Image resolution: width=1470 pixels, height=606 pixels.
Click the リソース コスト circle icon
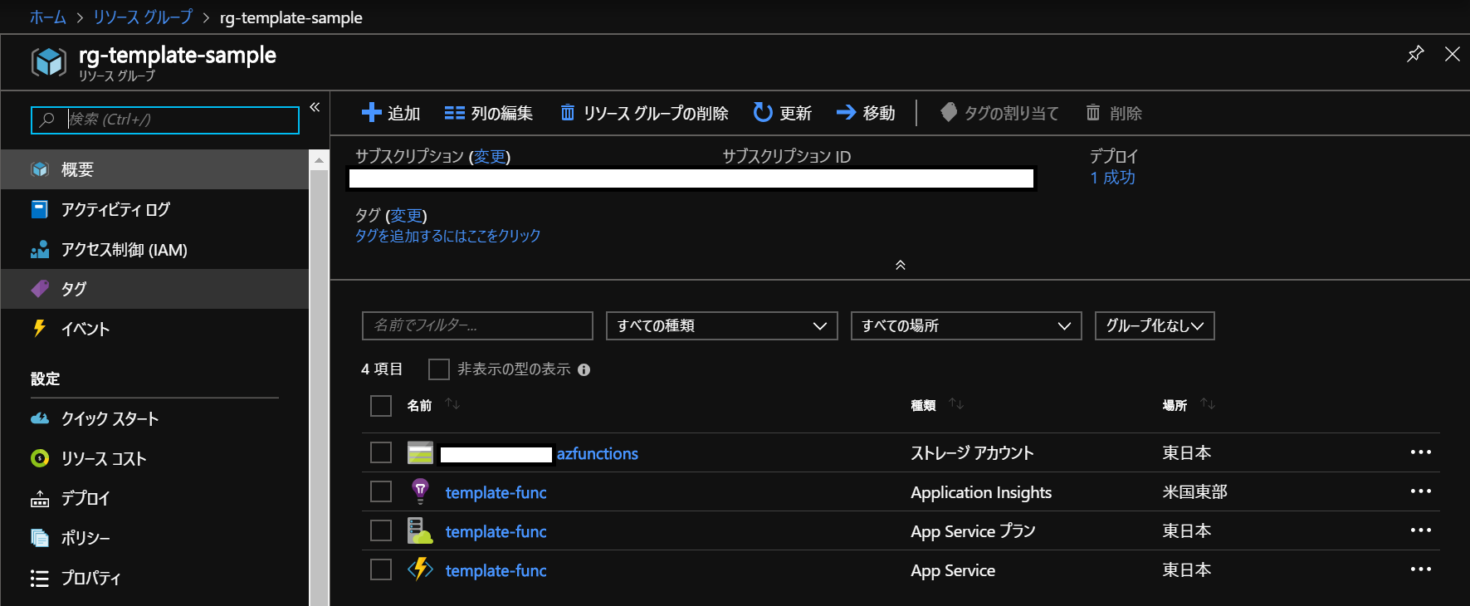pos(40,458)
